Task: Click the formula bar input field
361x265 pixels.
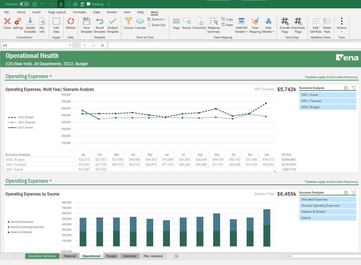Action: pos(234,45)
